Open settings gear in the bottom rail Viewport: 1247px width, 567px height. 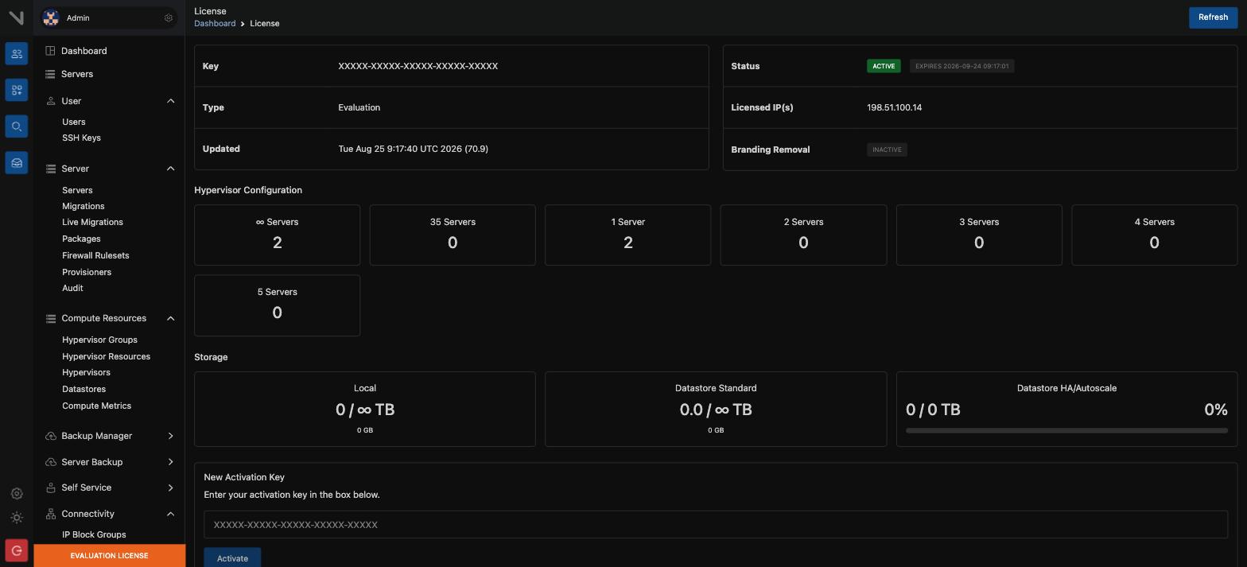click(x=17, y=494)
